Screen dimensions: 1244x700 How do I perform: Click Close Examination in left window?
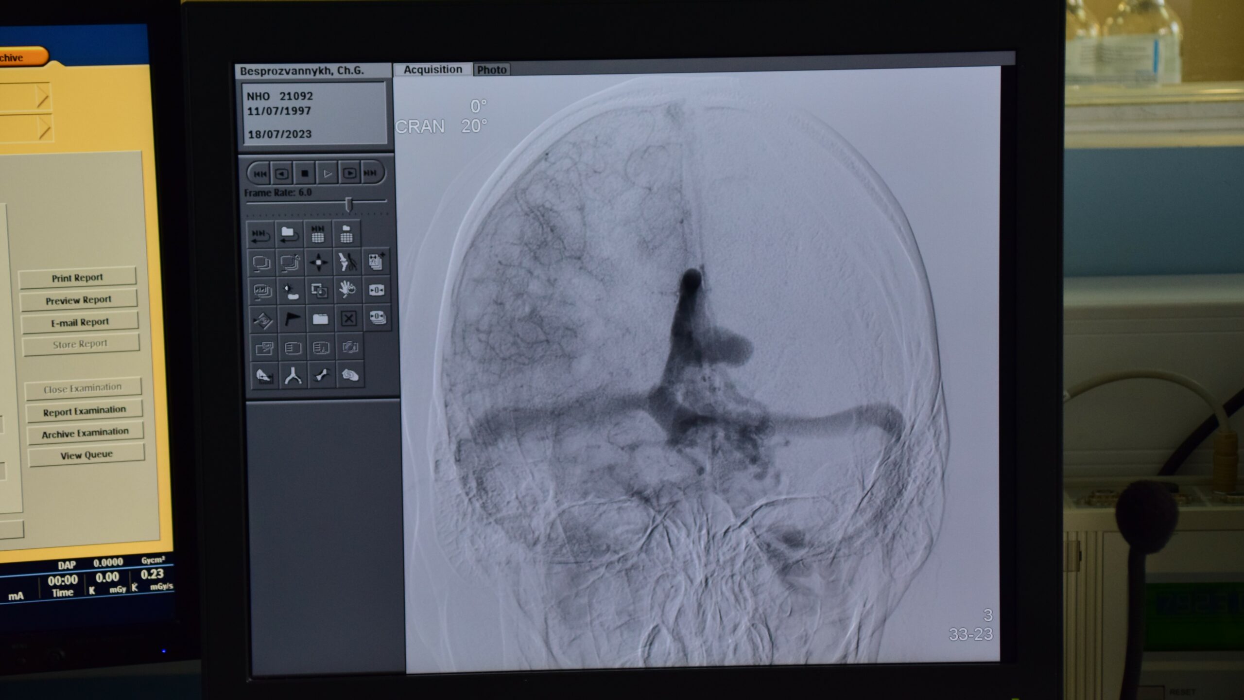point(83,389)
